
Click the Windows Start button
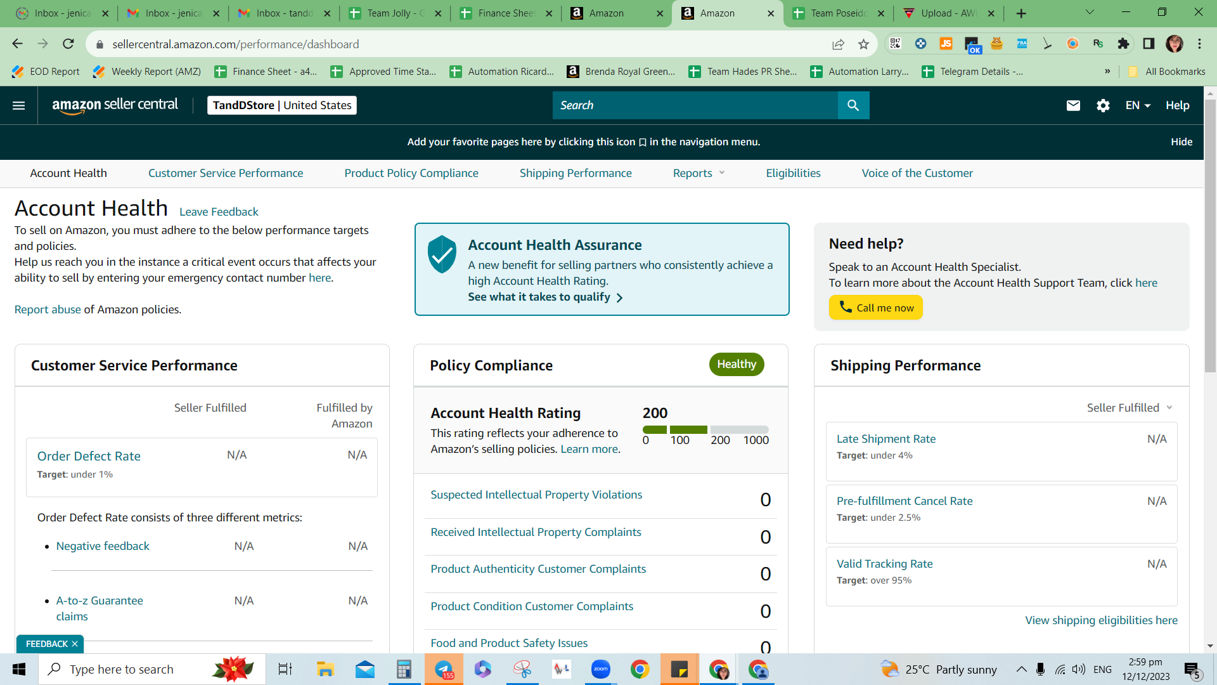pos(19,669)
